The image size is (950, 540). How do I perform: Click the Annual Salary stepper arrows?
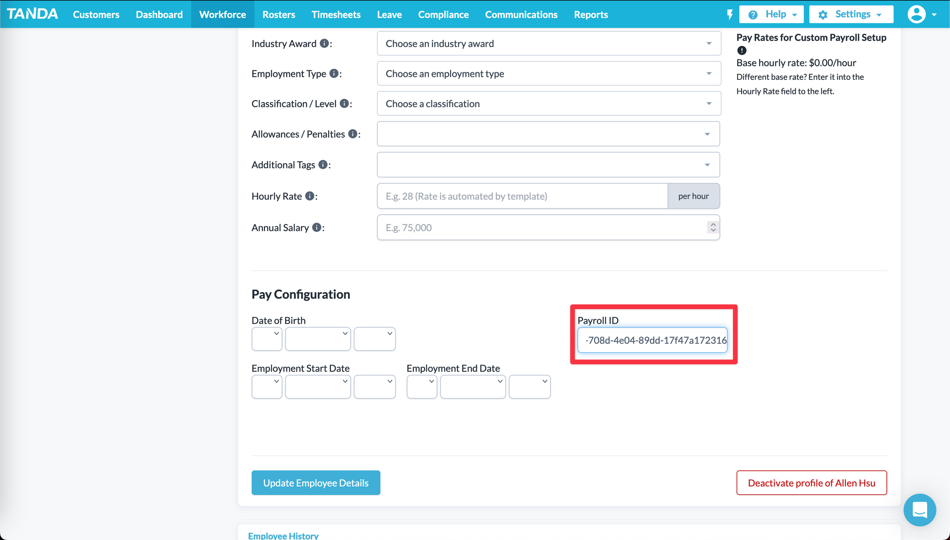[x=713, y=227]
